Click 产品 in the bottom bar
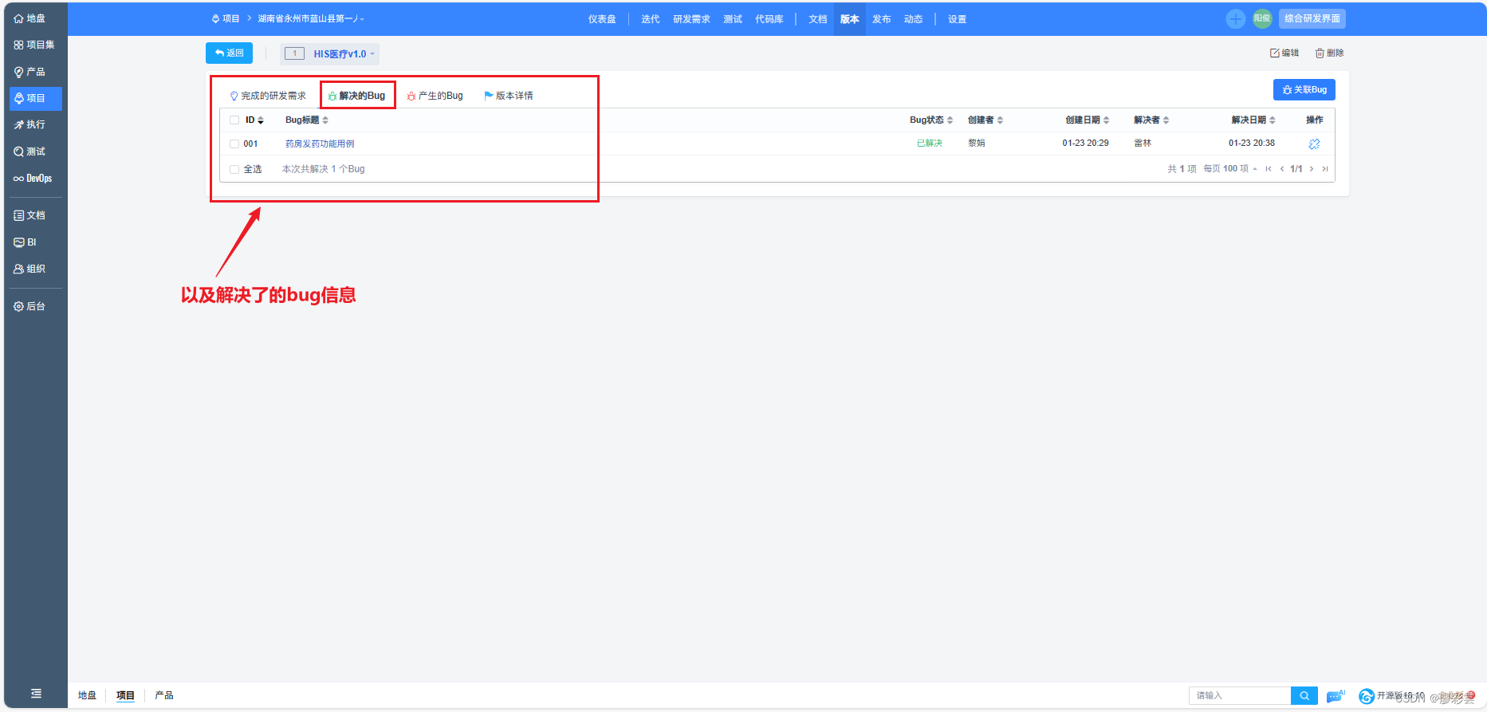Viewport: 1487px width, 712px height. point(164,695)
